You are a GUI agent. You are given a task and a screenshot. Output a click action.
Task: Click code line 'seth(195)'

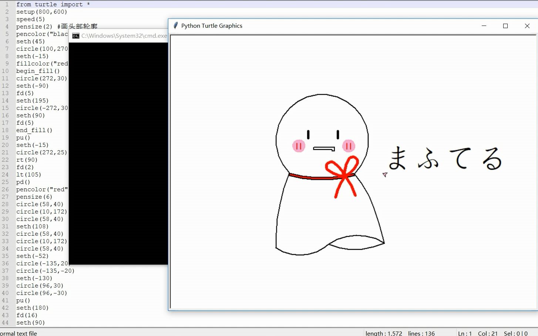[32, 101]
